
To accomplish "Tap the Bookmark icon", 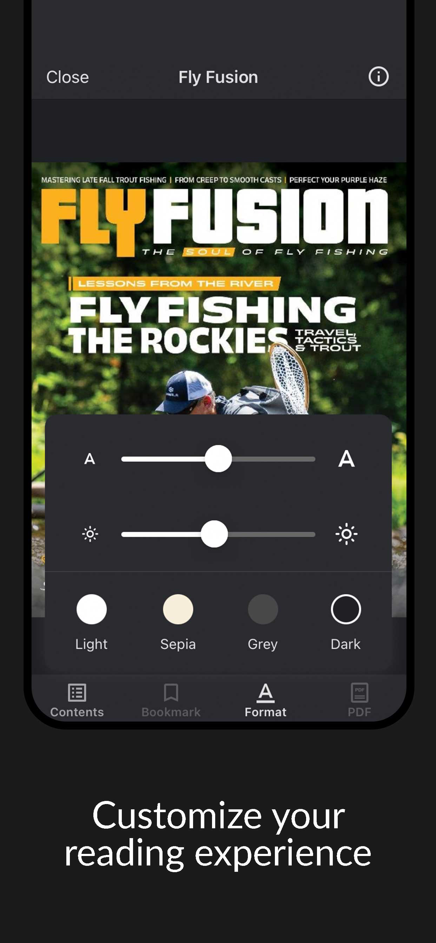I will (171, 693).
